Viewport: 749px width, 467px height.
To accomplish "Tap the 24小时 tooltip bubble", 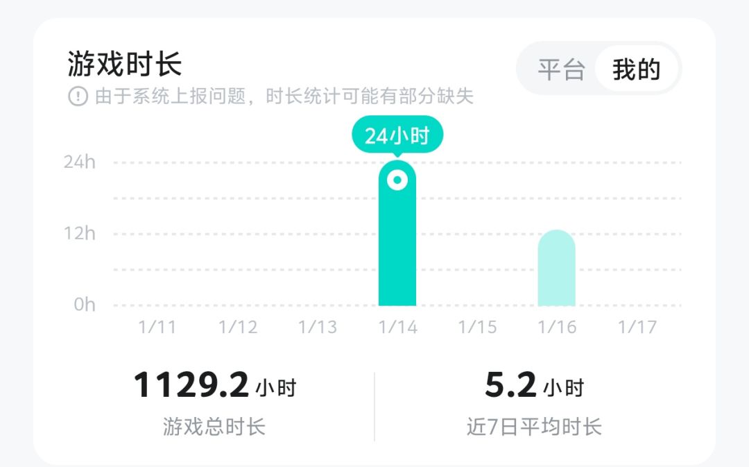I will coord(397,135).
